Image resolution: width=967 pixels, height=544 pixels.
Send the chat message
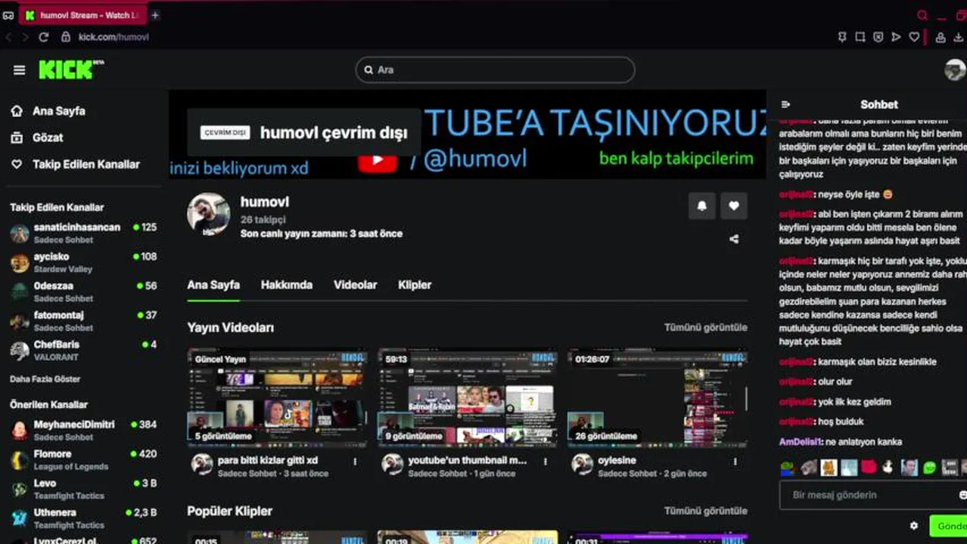(x=949, y=526)
